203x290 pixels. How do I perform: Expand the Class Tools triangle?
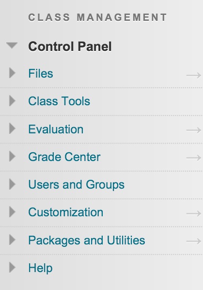[12, 101]
